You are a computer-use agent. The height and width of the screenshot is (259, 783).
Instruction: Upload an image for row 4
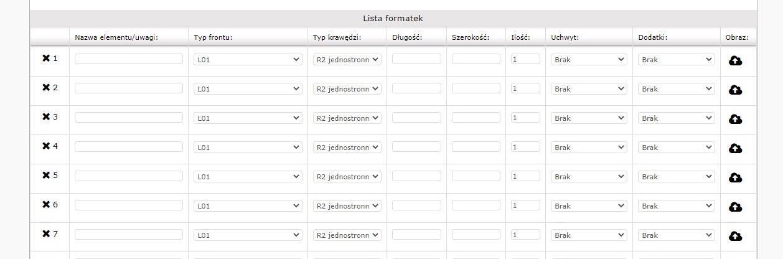pos(735,148)
